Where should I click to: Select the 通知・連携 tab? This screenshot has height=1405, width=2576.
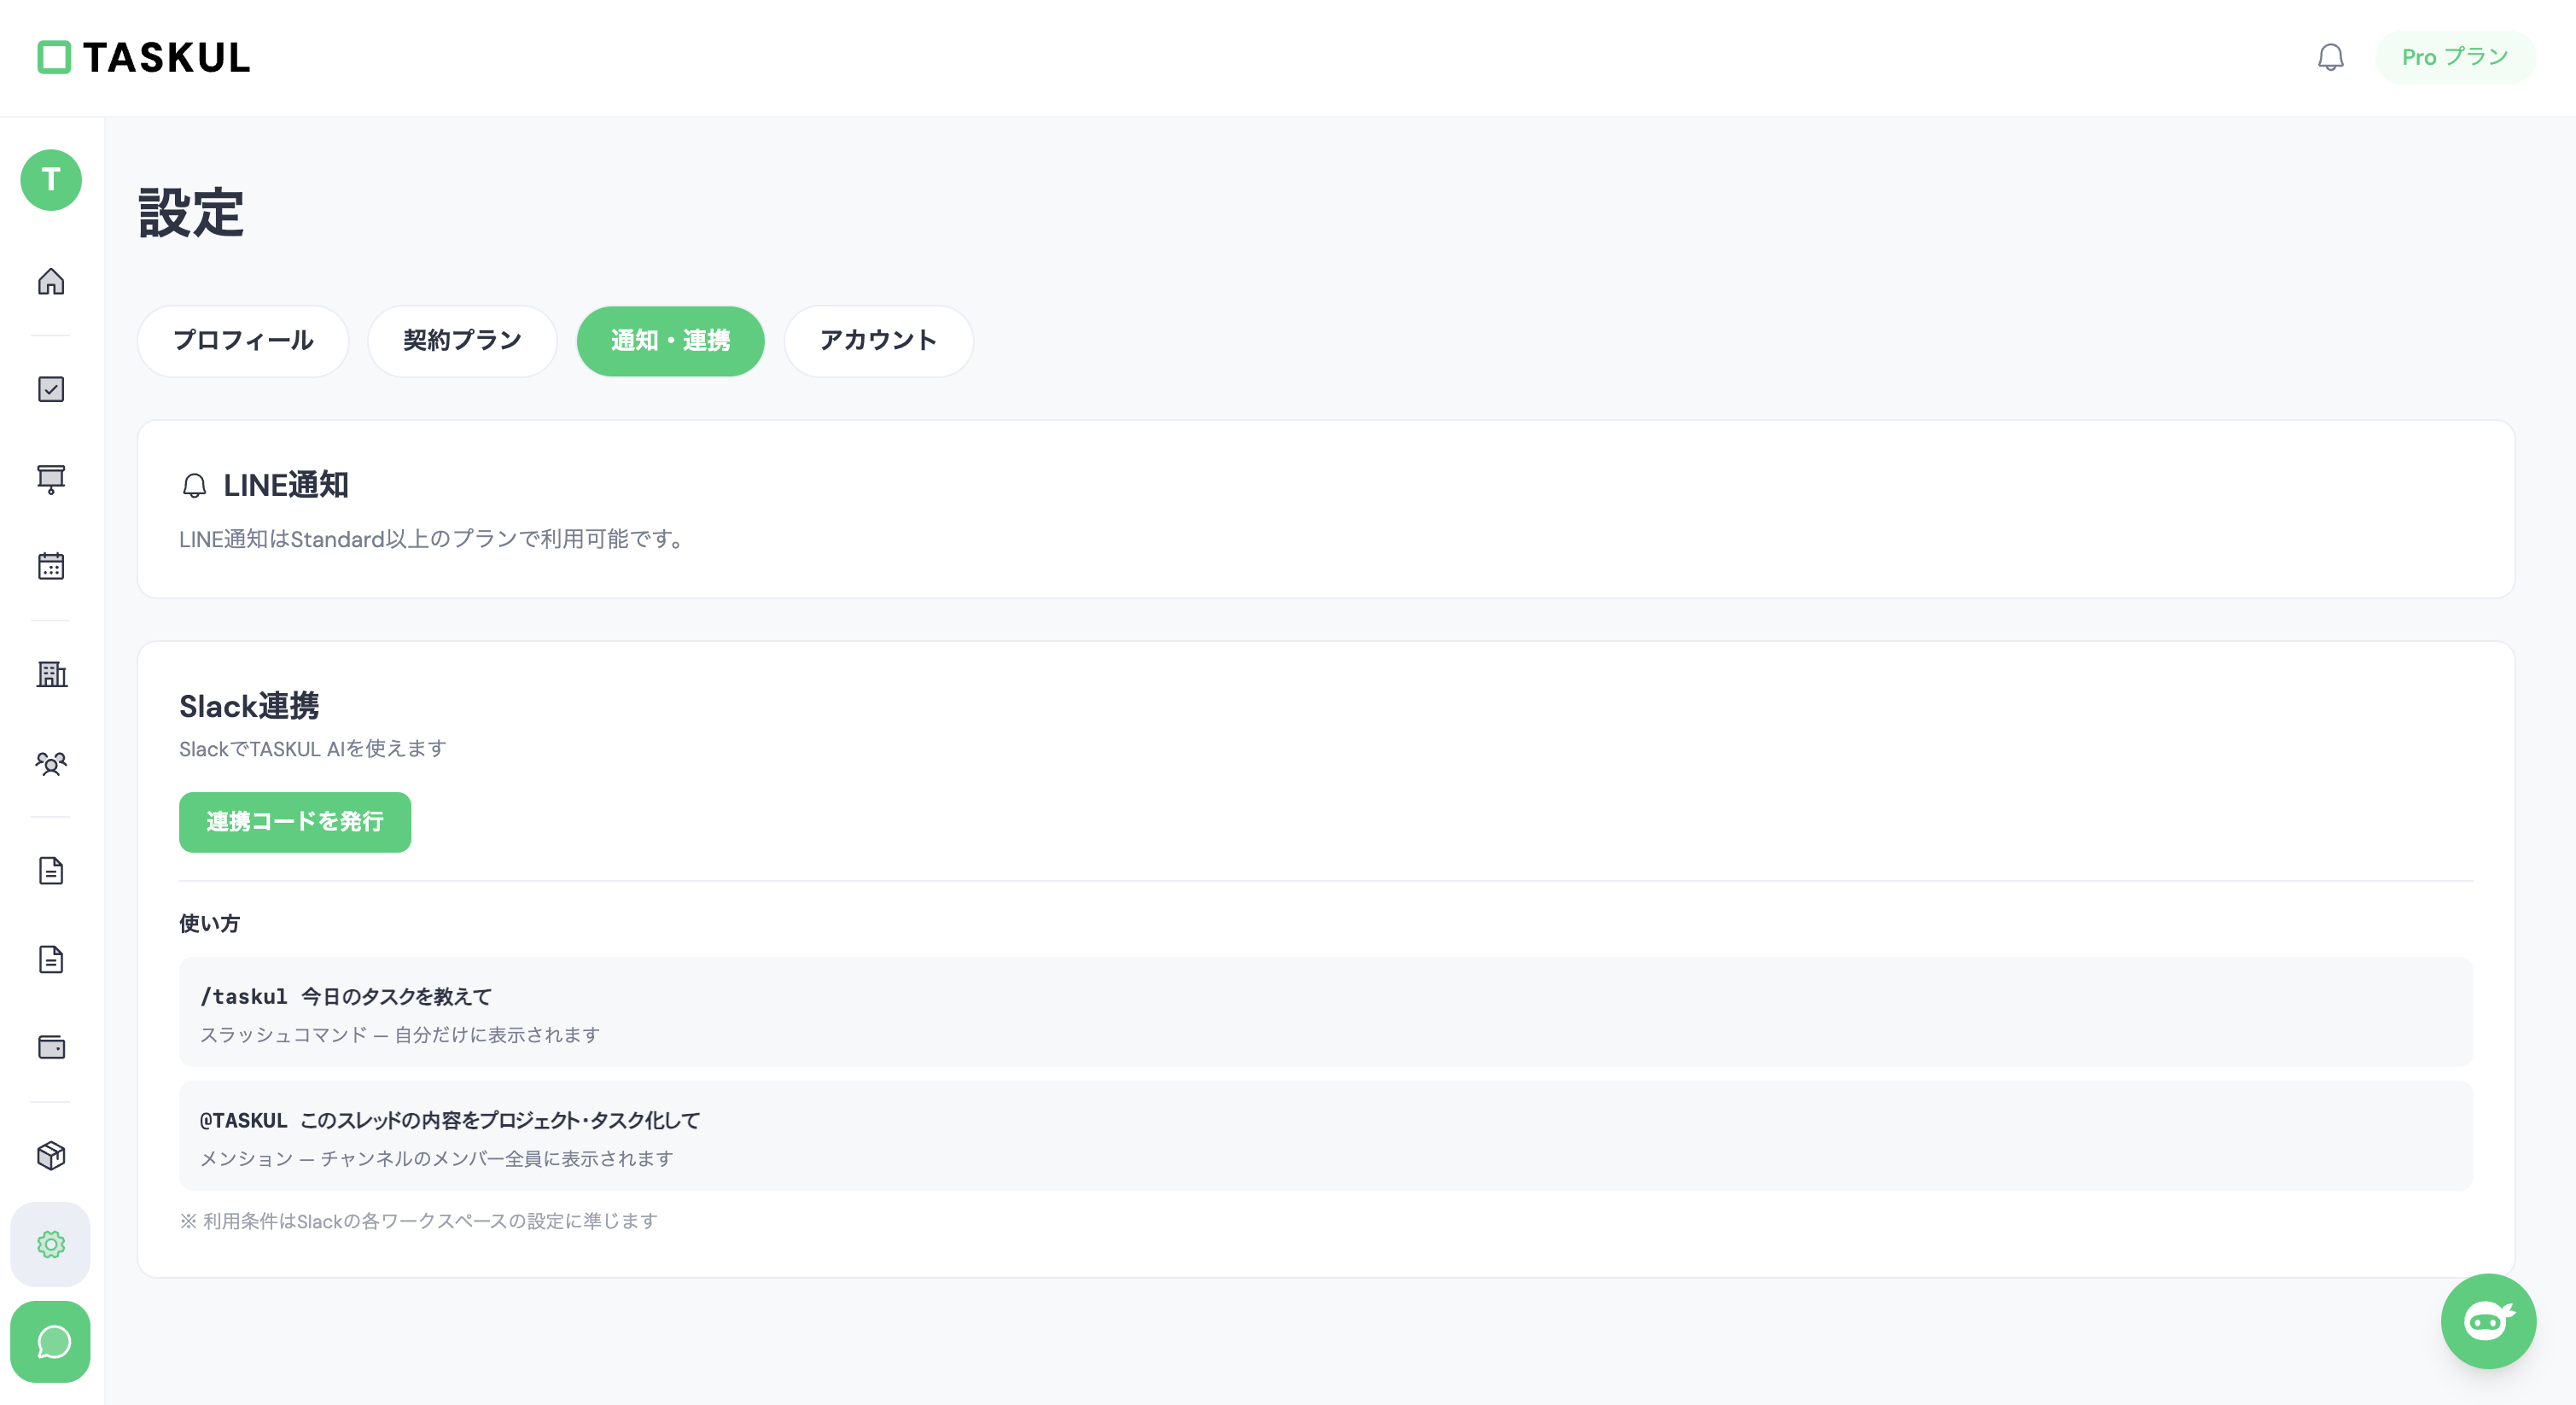point(670,341)
